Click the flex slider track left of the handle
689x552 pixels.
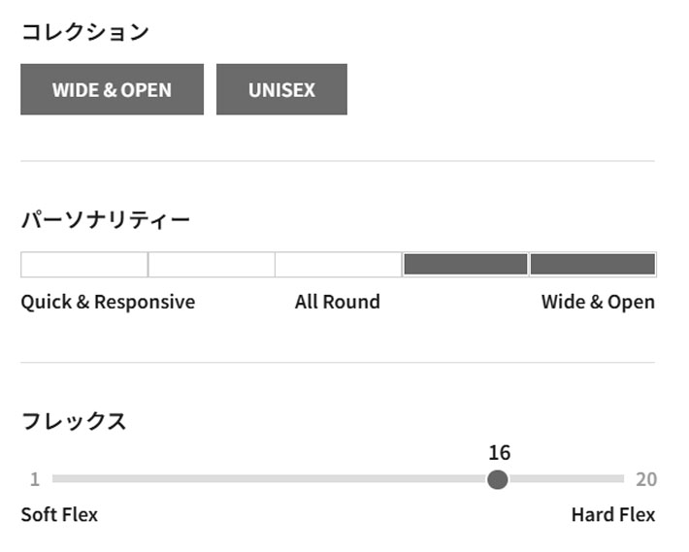[x=270, y=479]
